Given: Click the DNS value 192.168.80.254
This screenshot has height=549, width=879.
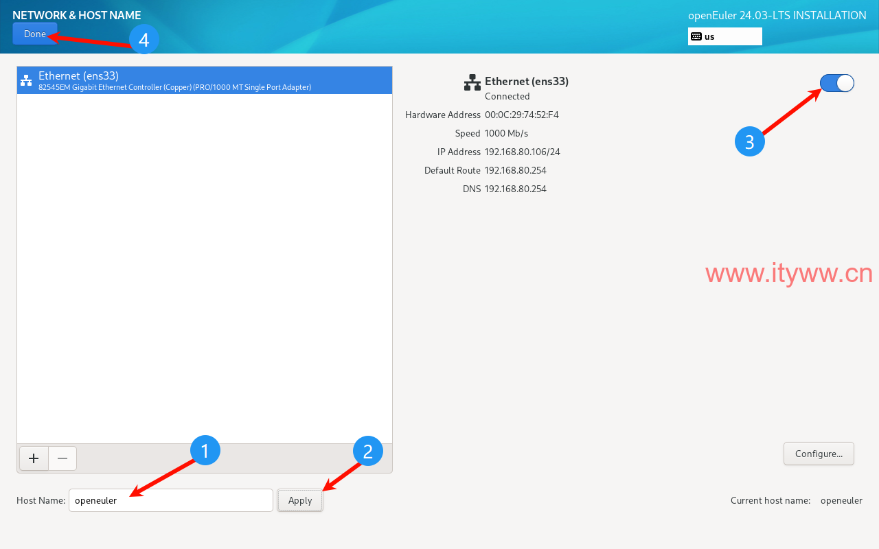Looking at the screenshot, I should coord(516,189).
